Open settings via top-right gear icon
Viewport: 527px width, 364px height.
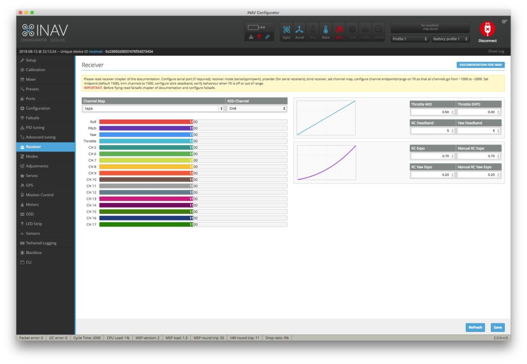pyautogui.click(x=504, y=21)
